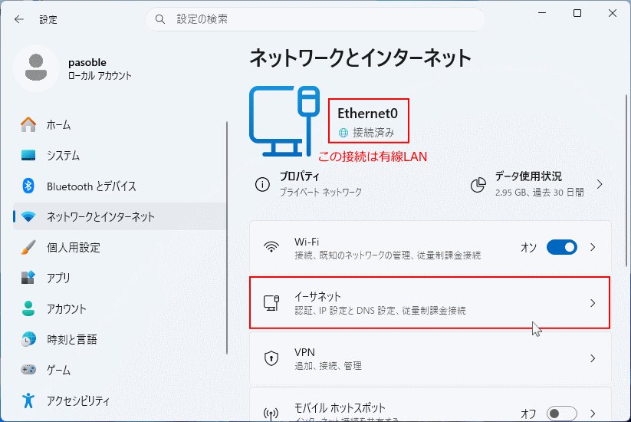Click the 時刻と言語 globe clock icon
Viewport: 631px width, 422px height.
point(28,339)
